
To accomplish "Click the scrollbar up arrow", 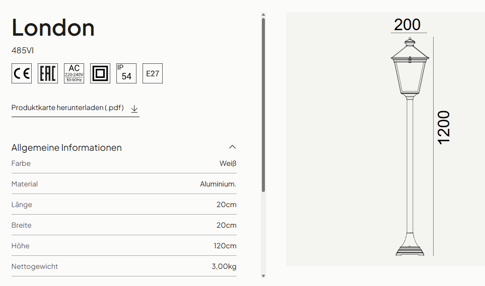I will point(263,15).
